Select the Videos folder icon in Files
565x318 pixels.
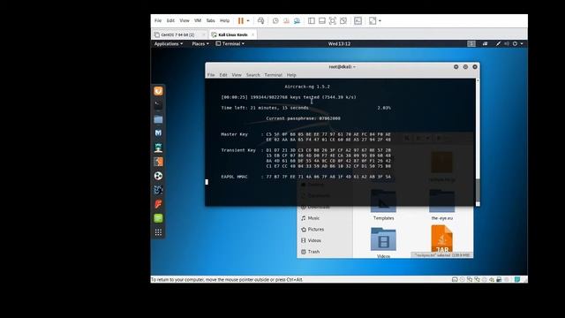(x=383, y=239)
